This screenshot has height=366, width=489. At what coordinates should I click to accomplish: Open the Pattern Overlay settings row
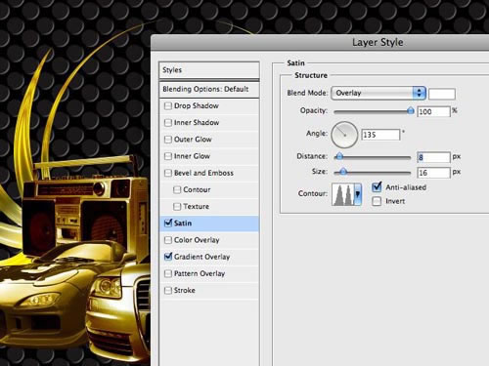tap(209, 273)
